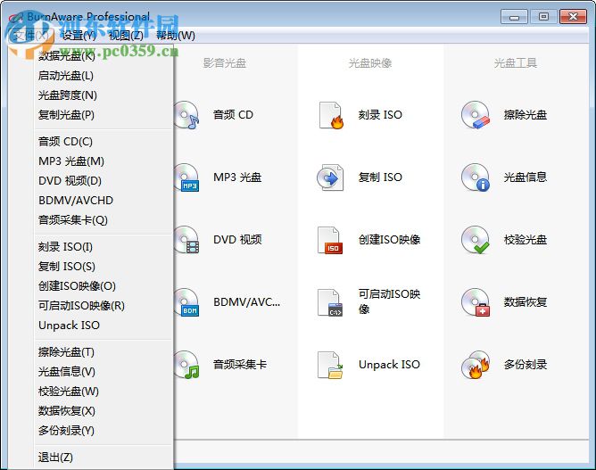Open the 擦除光盘 eraser disc icon
596x470 pixels.
point(476,115)
